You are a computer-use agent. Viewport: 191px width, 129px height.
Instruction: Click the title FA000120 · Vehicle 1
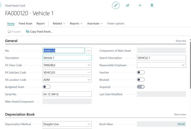(29, 13)
